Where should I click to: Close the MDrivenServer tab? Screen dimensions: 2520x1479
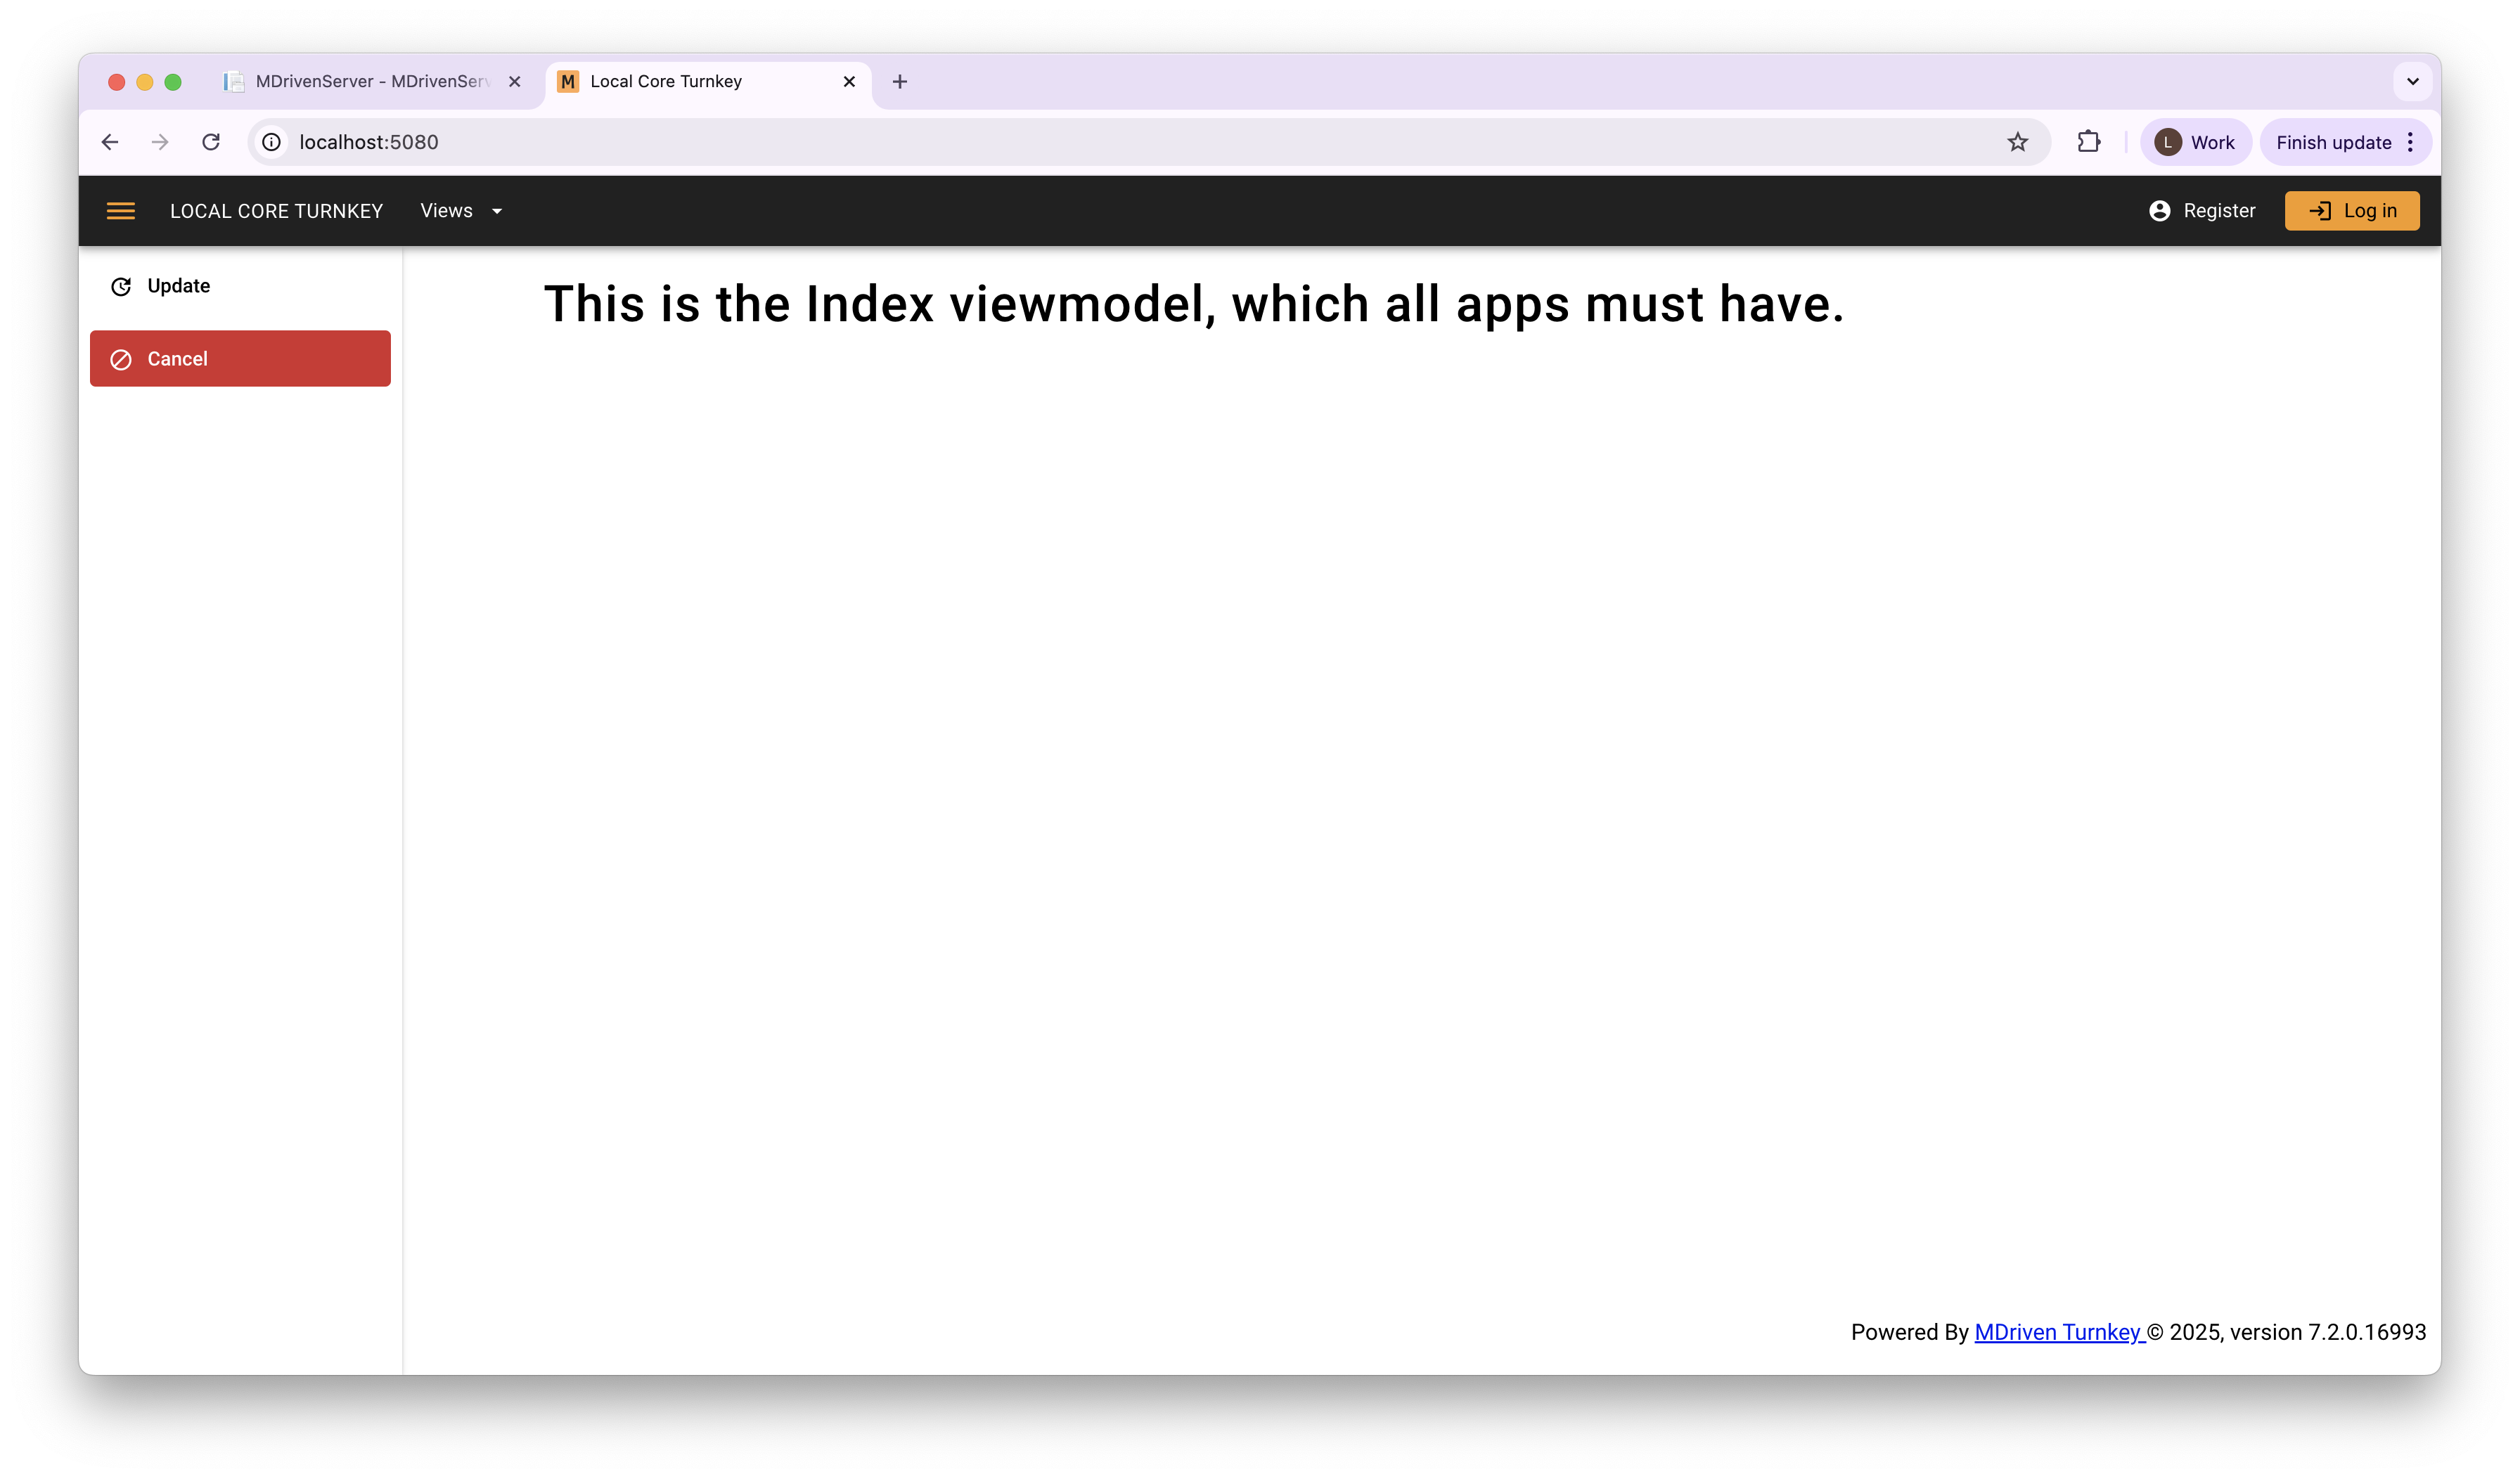point(515,82)
